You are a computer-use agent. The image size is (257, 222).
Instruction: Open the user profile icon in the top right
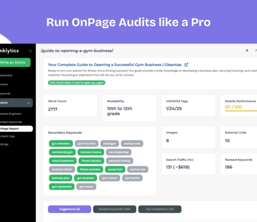click(x=256, y=50)
